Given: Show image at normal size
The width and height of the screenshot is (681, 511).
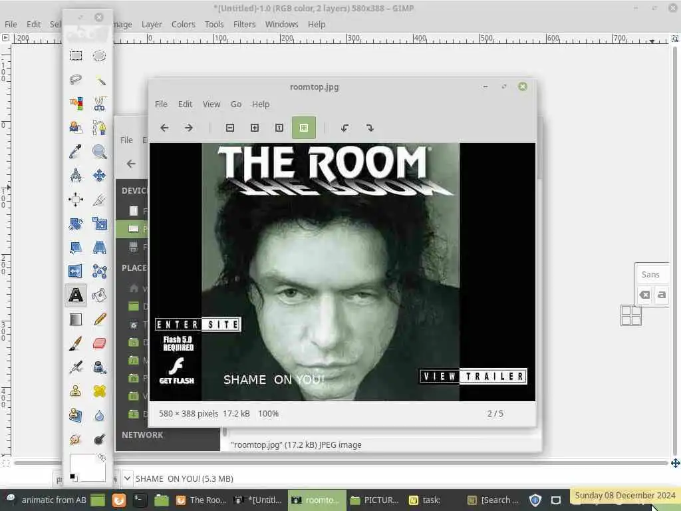Looking at the screenshot, I should 279,128.
